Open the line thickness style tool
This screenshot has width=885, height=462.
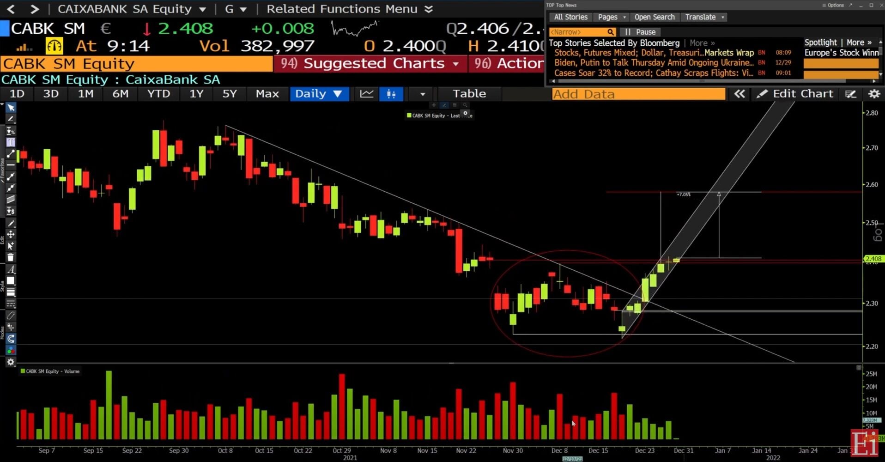coord(11,292)
